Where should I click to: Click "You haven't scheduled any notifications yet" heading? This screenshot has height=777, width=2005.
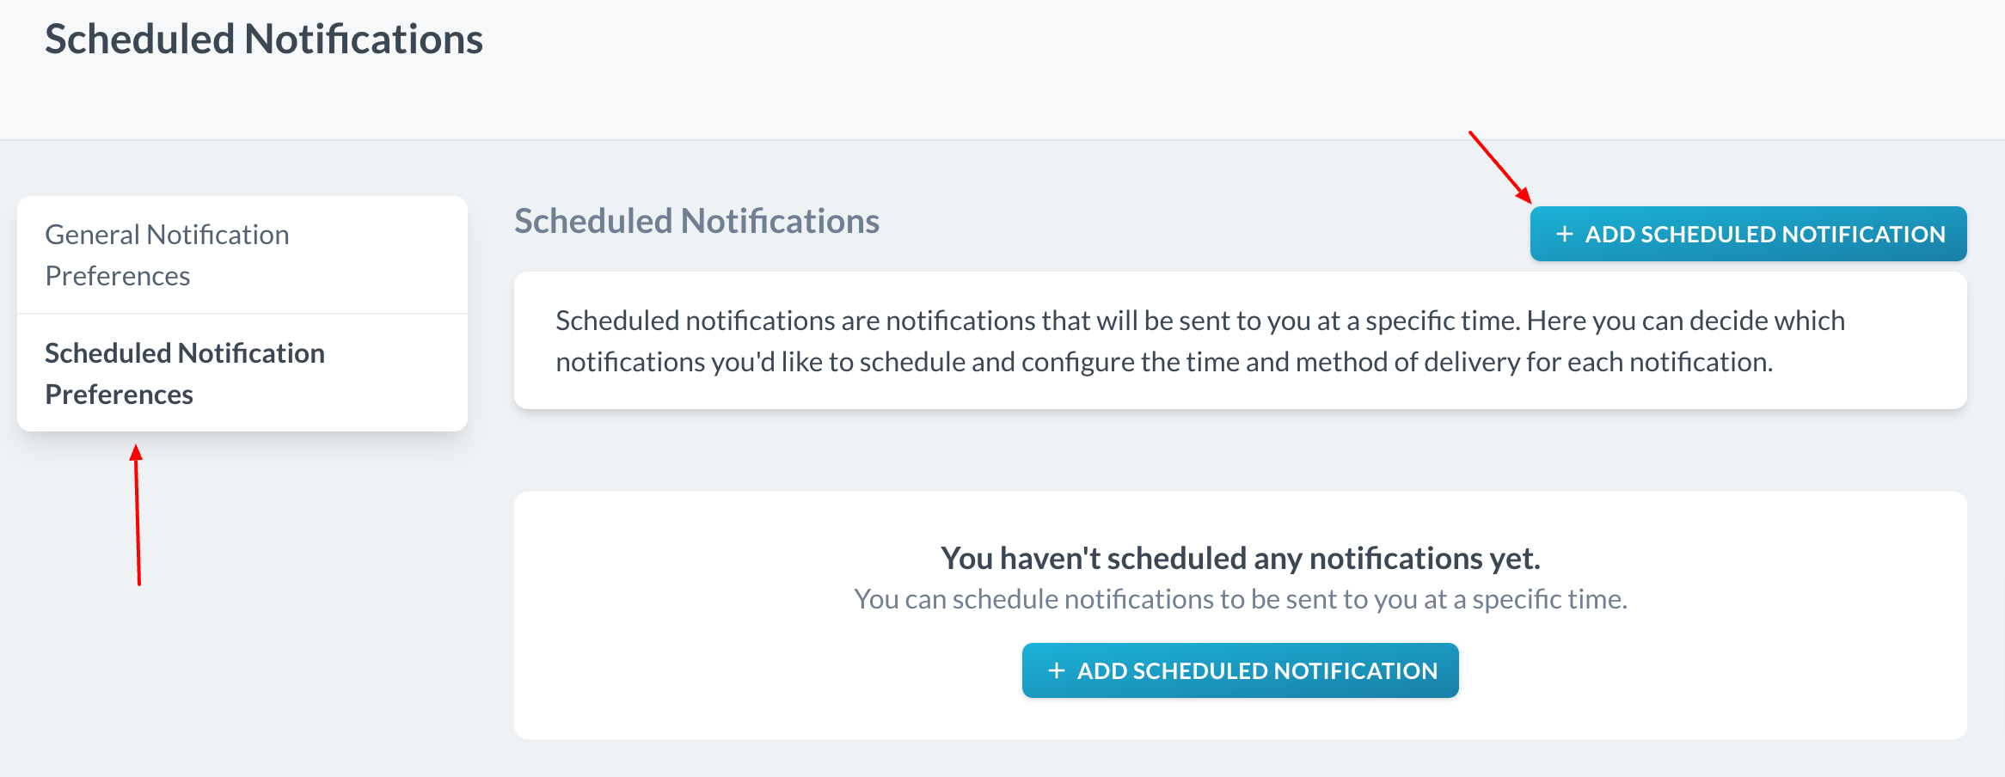(x=1240, y=558)
